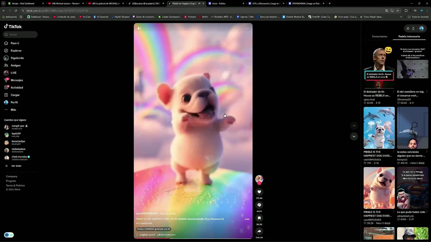This screenshot has height=242, width=431.
Task: Open the YouTube bookmark in the bookmarks bar
Action: click(85, 17)
